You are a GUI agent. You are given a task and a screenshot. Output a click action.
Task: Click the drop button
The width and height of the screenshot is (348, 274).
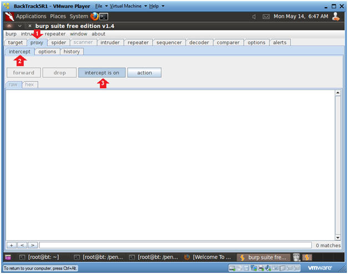pyautogui.click(x=59, y=73)
